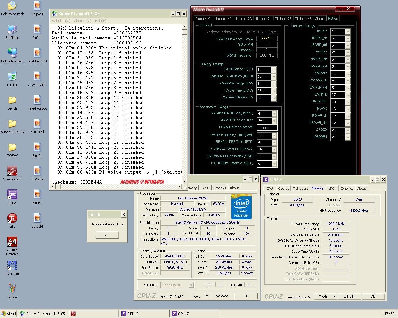Open the Calculate(C) menu in Super PI
This screenshot has height=318, width=398.
coord(61,21)
